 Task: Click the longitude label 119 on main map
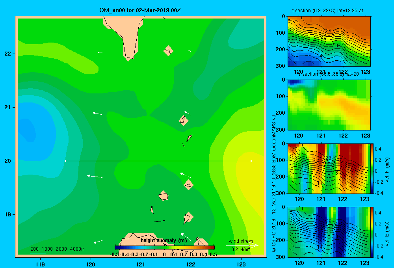click(40, 264)
